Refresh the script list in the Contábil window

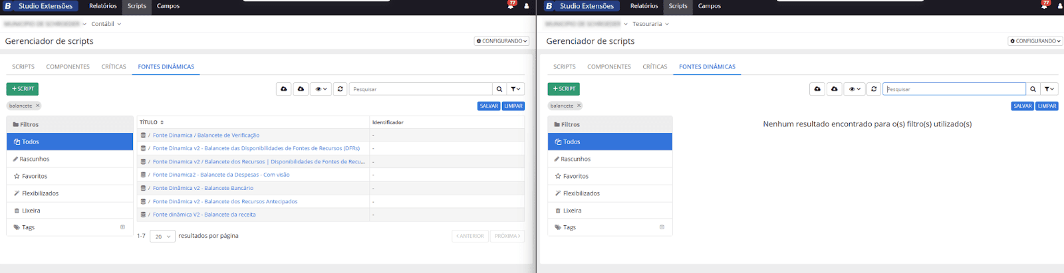(x=340, y=89)
